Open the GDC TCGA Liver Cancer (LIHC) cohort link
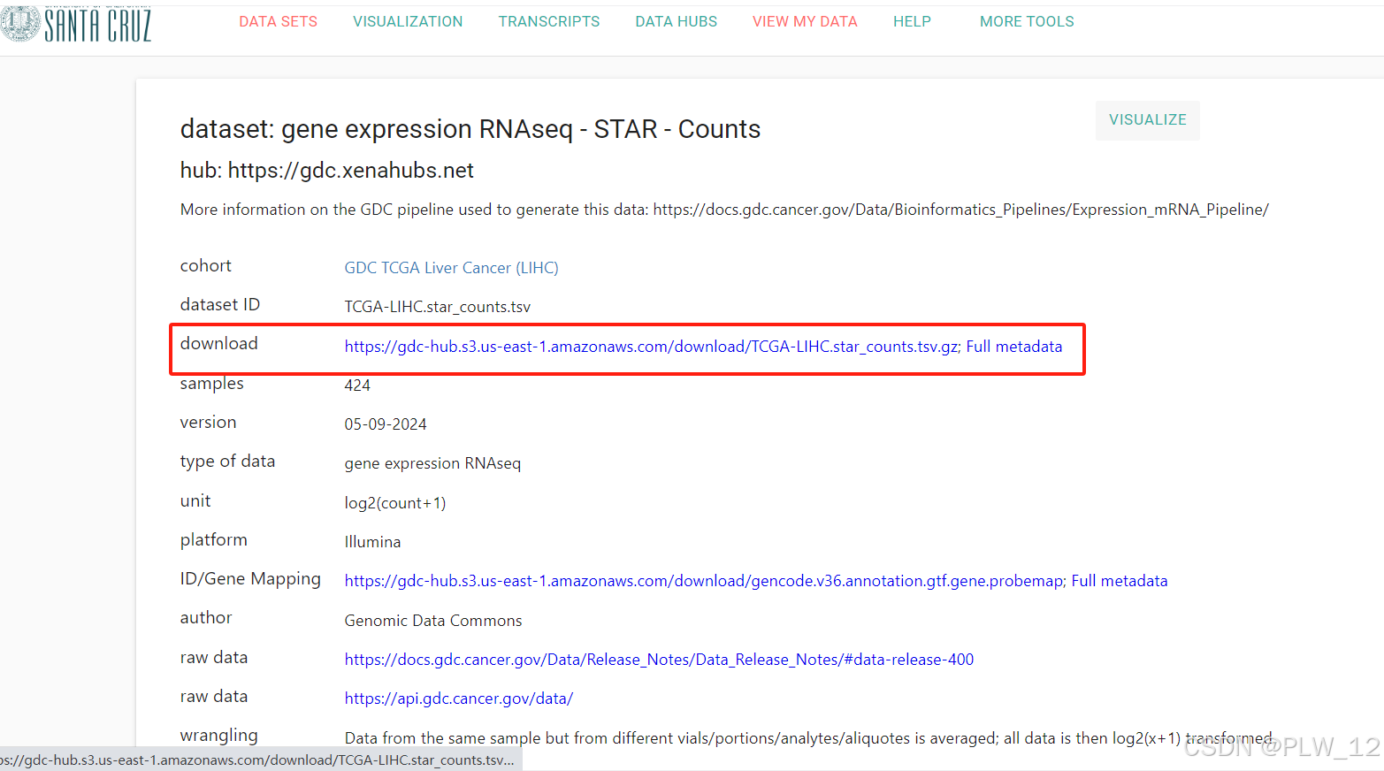 (451, 268)
